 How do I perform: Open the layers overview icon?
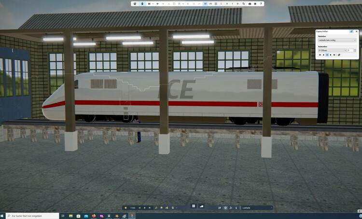click(x=244, y=4)
